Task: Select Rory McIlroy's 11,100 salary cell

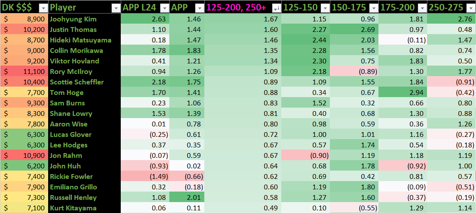Action: tap(24, 72)
